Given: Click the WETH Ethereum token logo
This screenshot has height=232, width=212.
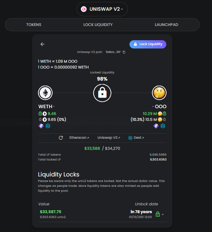Looking at the screenshot, I should coord(45,93).
